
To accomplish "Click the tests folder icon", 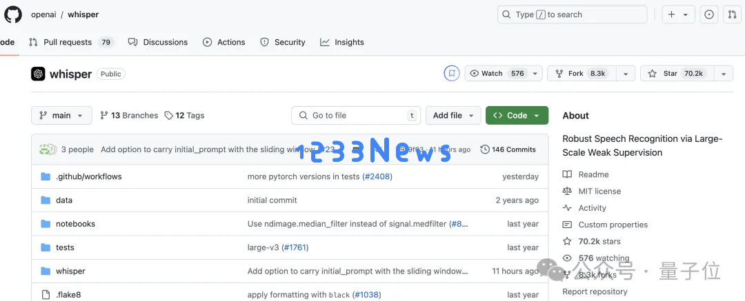I will tap(46, 248).
